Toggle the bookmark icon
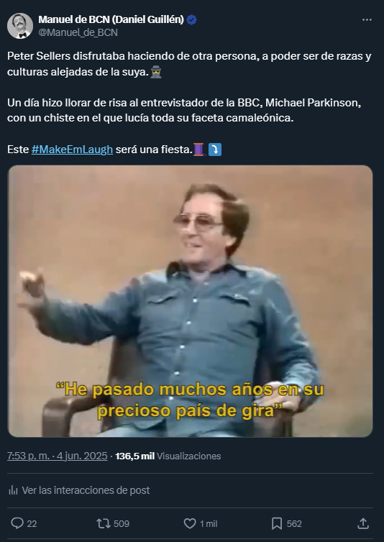Viewport: 384px width, 542px height. click(277, 523)
